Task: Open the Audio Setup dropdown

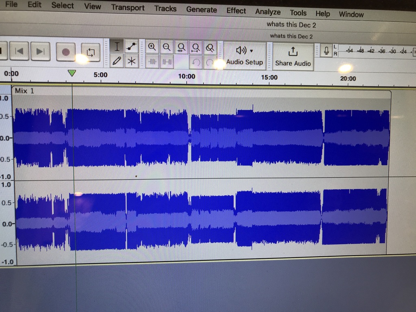Action: click(245, 56)
